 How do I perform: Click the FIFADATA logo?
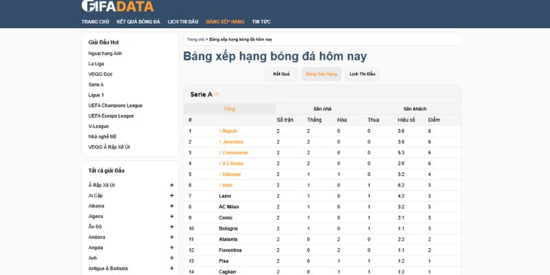point(118,6)
